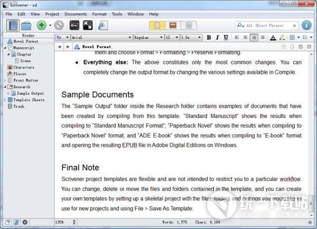317x229 pixels.
Task: Click the gray Trash/Delete toolbar icon
Action: click(59, 25)
